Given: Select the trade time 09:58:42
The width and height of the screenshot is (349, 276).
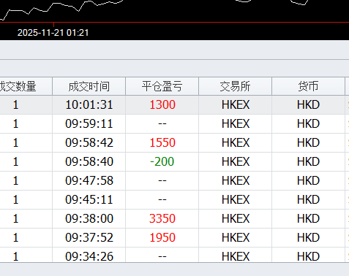Looking at the screenshot, I should (x=89, y=142).
